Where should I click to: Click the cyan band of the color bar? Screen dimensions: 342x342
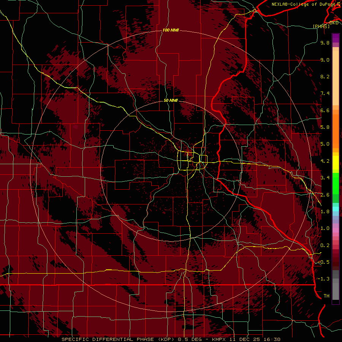(x=336, y=209)
